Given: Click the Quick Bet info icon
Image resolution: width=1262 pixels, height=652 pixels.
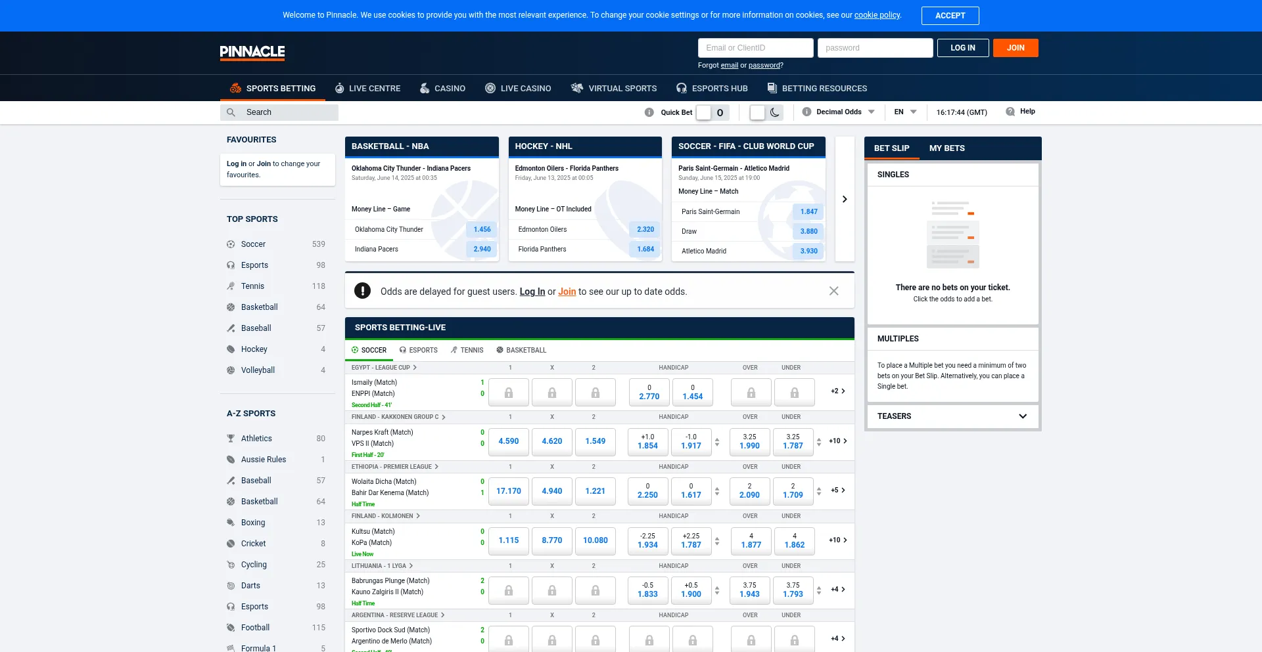Looking at the screenshot, I should [649, 112].
